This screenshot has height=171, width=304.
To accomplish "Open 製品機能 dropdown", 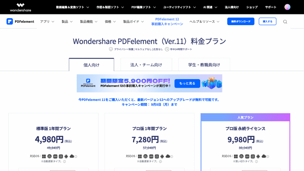I will click(89, 22).
